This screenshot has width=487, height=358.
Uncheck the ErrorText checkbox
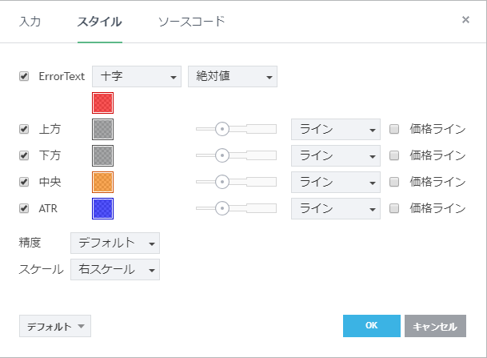click(x=24, y=77)
